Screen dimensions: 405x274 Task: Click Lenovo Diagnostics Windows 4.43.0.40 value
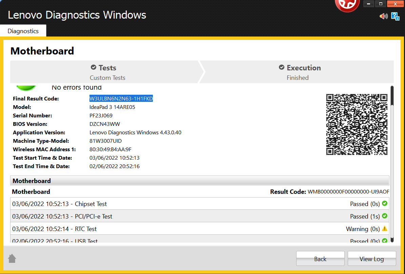135,133
